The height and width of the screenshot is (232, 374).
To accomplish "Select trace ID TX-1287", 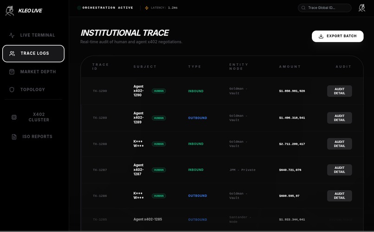I will pos(100,170).
